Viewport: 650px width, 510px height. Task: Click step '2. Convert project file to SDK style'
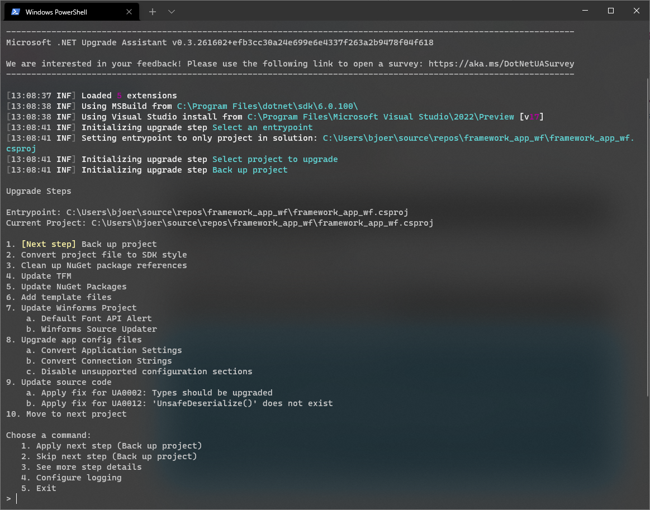click(x=96, y=255)
